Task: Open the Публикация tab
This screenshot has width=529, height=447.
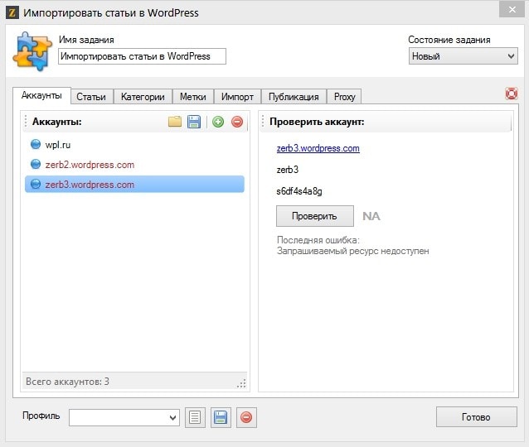Action: pos(294,97)
